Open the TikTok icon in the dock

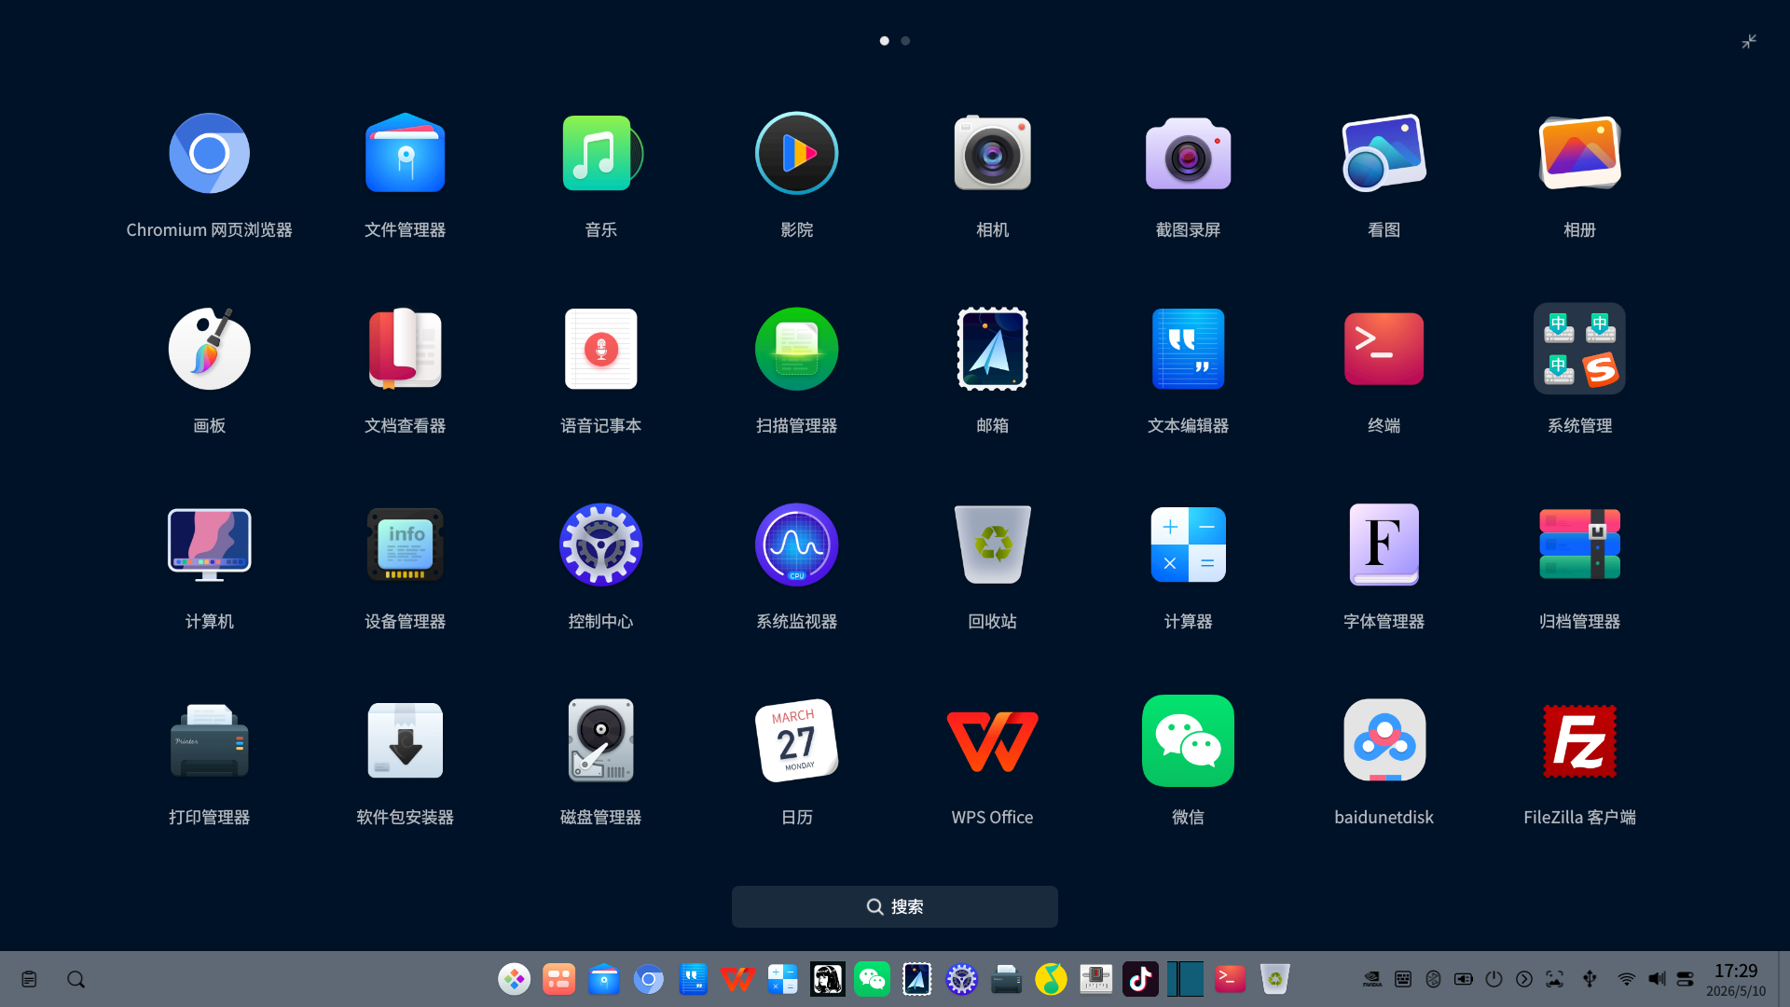coord(1140,979)
